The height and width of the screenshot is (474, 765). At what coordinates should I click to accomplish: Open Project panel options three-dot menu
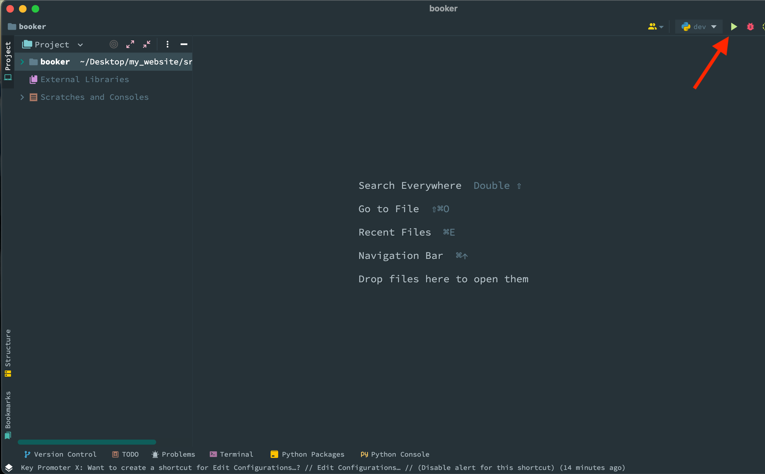pyautogui.click(x=168, y=44)
